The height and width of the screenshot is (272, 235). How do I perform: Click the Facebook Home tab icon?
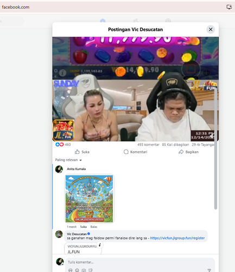103,21
